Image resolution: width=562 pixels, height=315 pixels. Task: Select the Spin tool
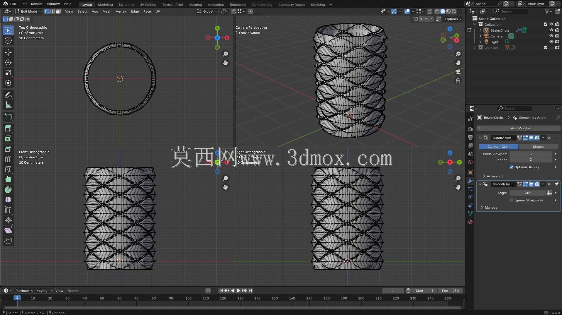point(8,190)
